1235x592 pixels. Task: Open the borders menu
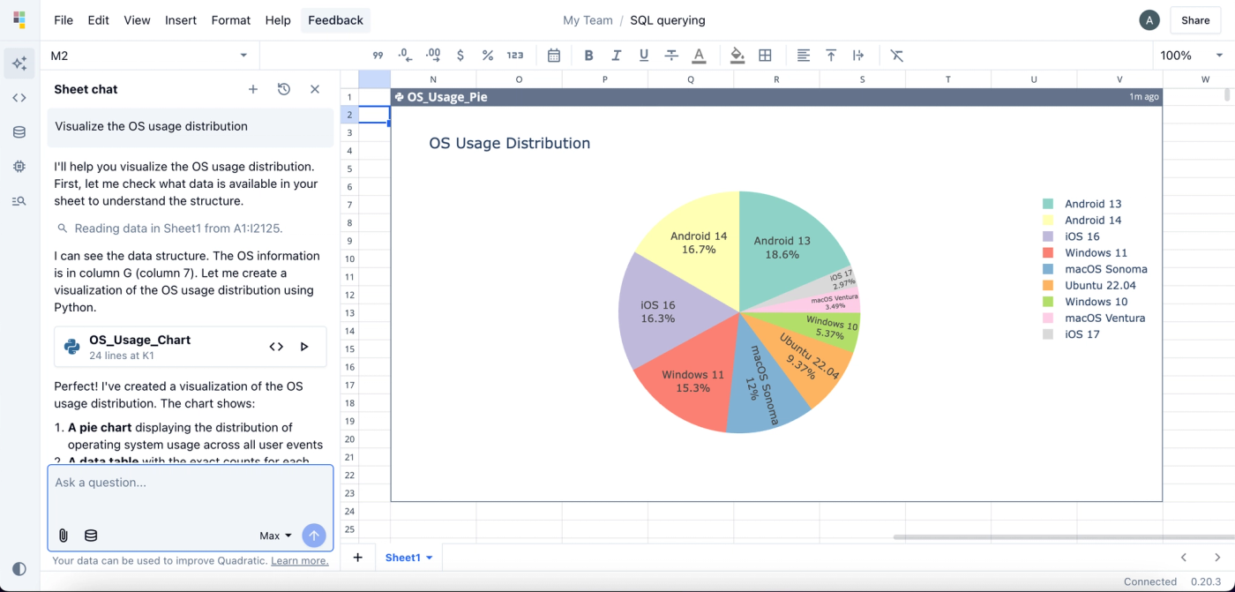tap(766, 56)
